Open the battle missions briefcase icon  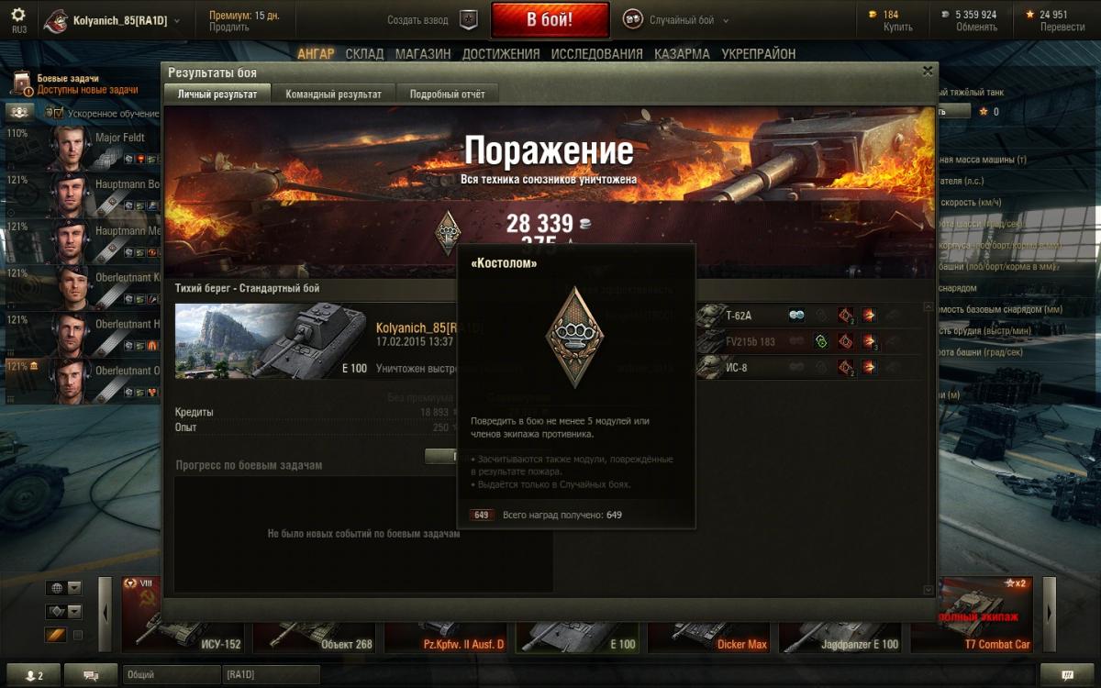[22, 84]
